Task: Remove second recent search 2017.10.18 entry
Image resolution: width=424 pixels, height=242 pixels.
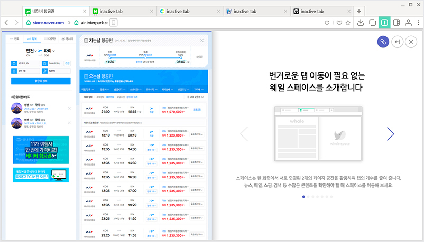Action: click(x=69, y=123)
